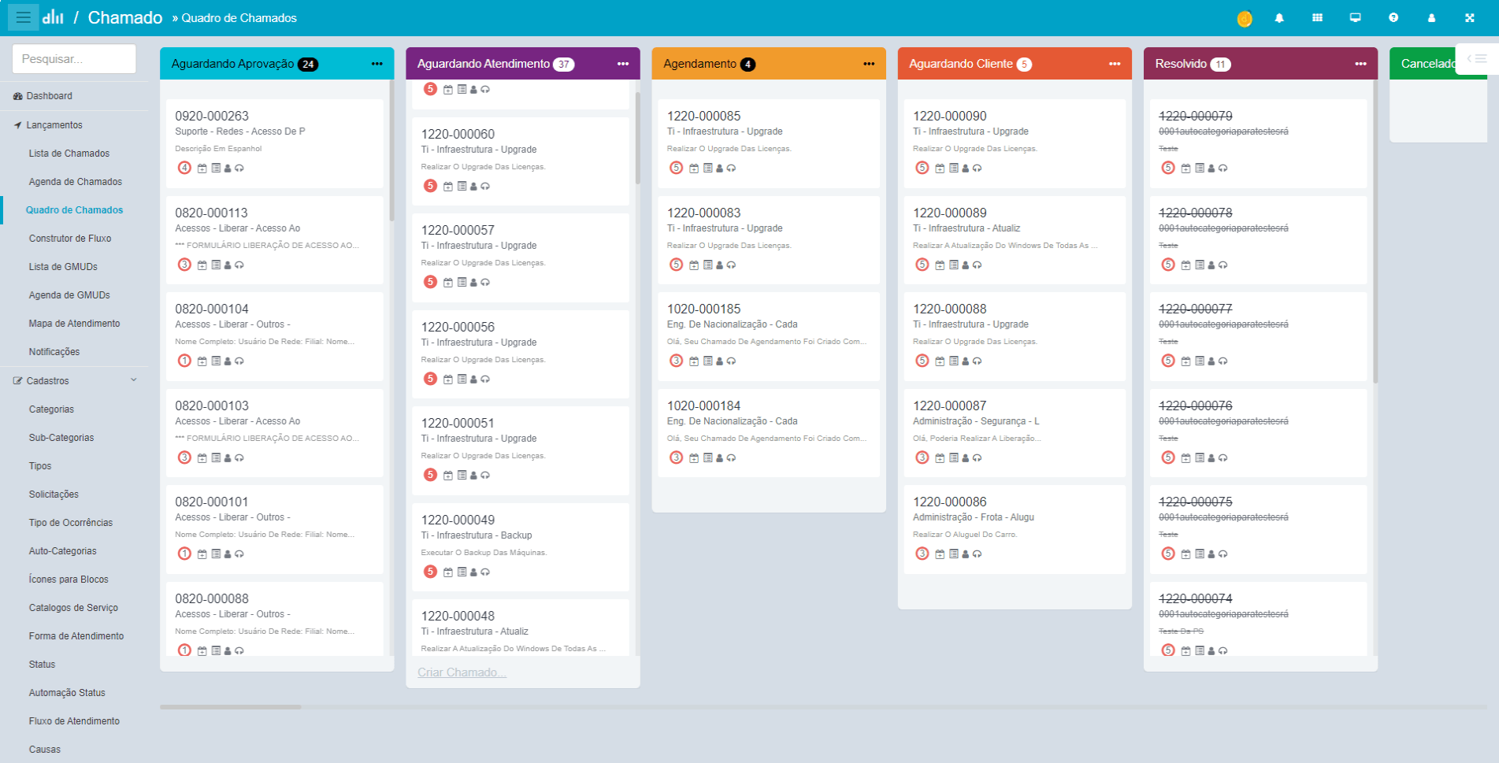This screenshot has height=763, width=1499.
Task: Open Agendamento column three-dot menu
Action: [869, 64]
